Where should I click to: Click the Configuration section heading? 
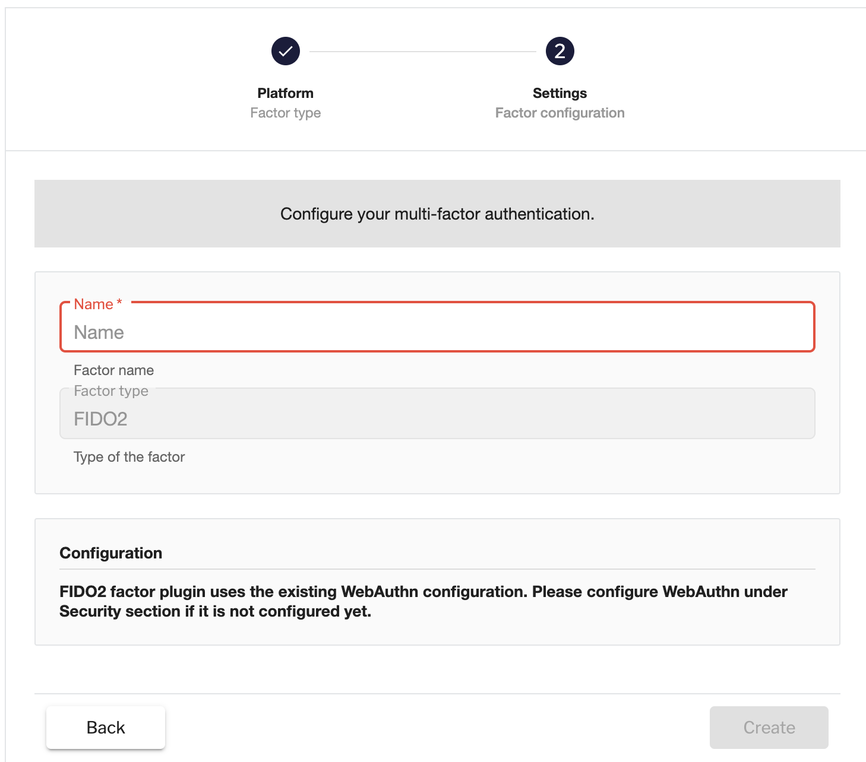111,553
